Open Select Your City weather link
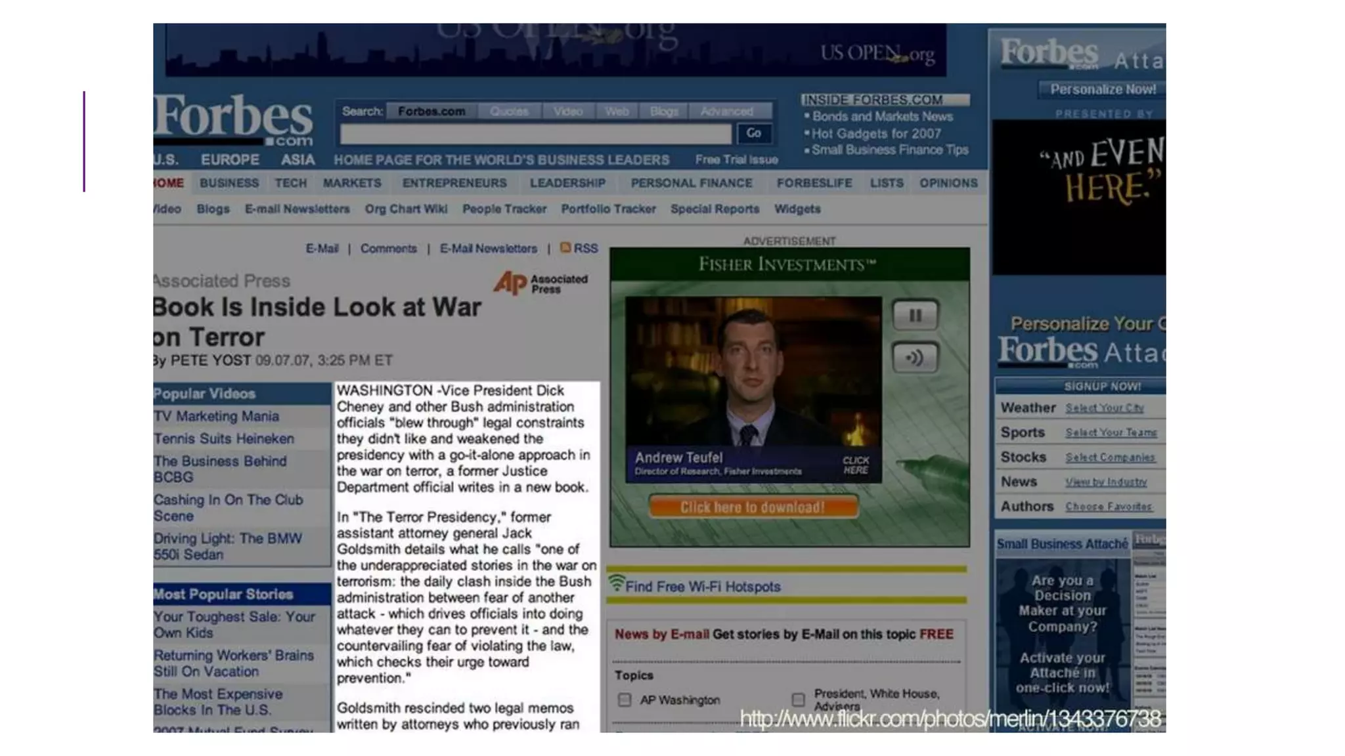This screenshot has width=1345, height=756. click(x=1104, y=408)
